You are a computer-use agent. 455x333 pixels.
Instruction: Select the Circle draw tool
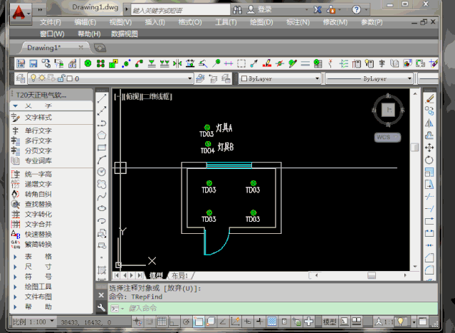102,172
